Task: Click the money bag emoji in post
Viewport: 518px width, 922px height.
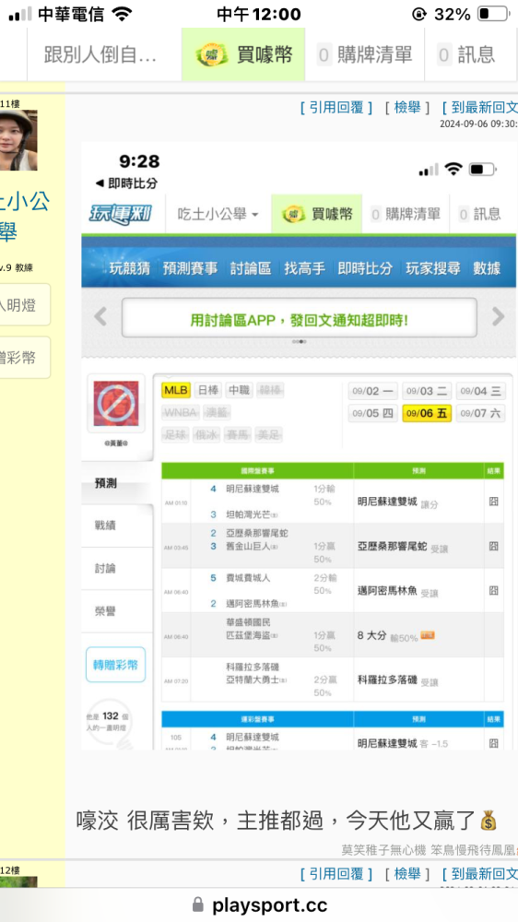Action: [x=489, y=820]
